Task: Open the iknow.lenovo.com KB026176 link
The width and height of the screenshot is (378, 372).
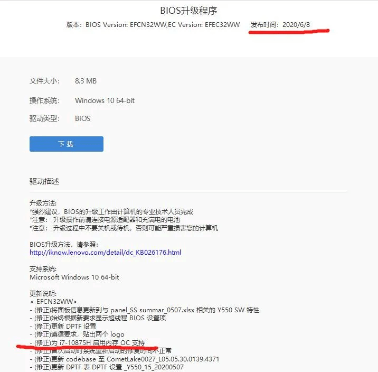Action: click(106, 253)
